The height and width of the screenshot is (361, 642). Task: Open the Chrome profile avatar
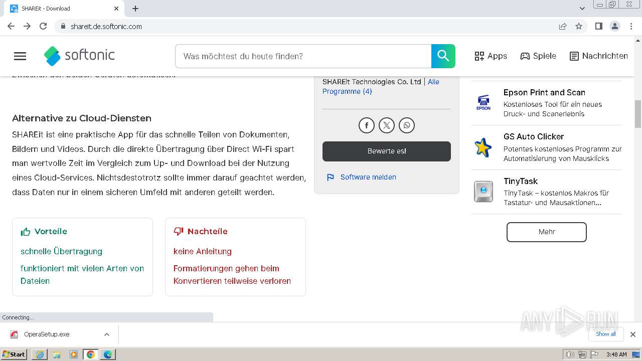614,26
